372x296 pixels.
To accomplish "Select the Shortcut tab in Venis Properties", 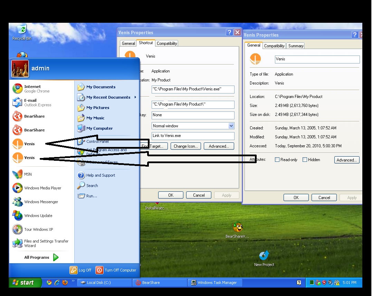I will point(146,43).
